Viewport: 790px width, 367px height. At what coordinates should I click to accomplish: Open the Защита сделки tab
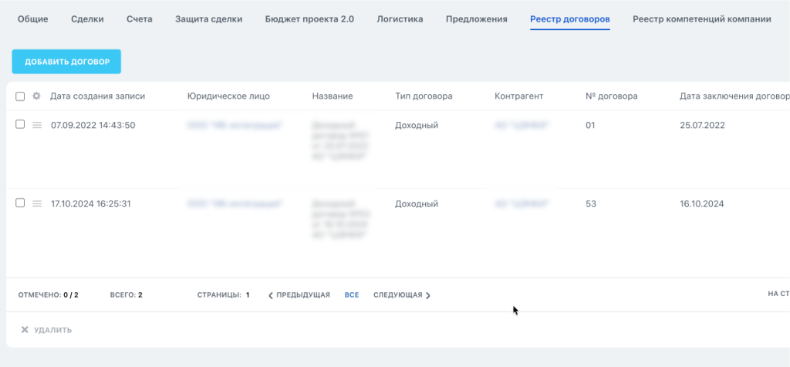[208, 19]
